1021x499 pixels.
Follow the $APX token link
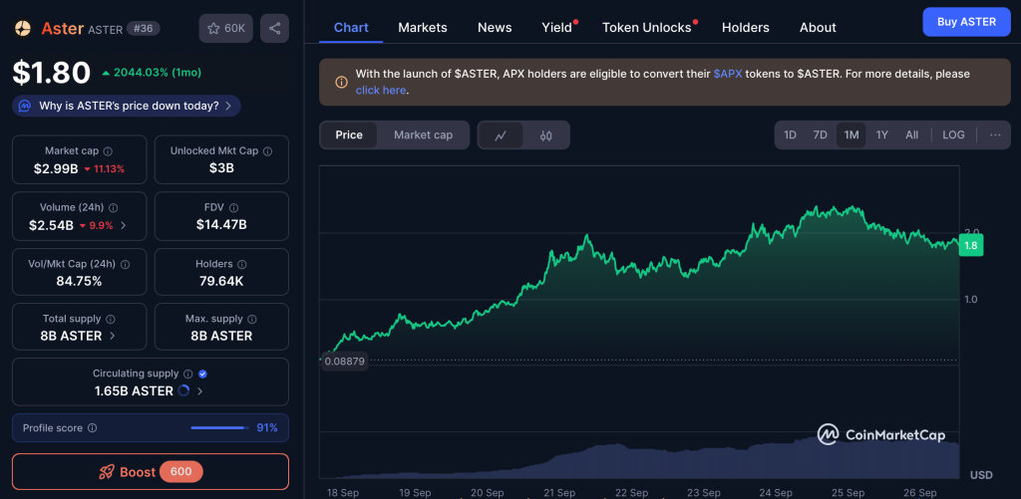point(728,75)
